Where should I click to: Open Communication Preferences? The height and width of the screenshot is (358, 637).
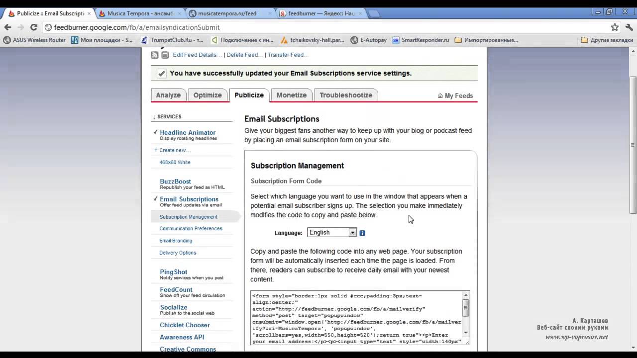click(191, 229)
